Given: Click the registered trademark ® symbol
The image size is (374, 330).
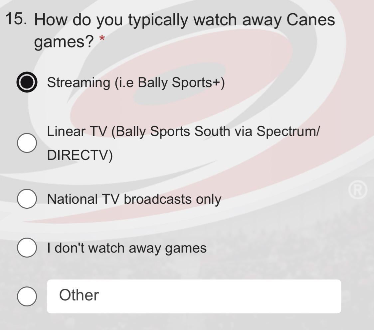Looking at the screenshot, I should coord(358,190).
